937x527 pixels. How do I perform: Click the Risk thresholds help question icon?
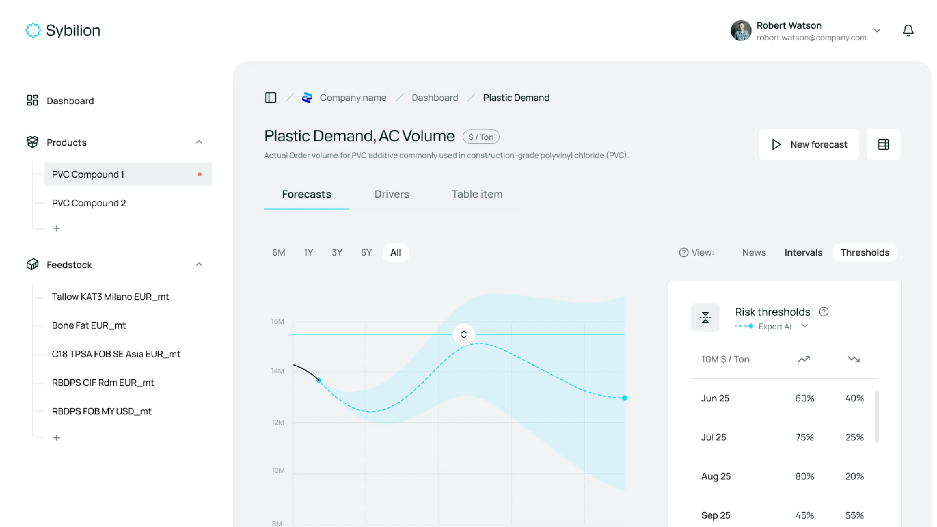[823, 312]
